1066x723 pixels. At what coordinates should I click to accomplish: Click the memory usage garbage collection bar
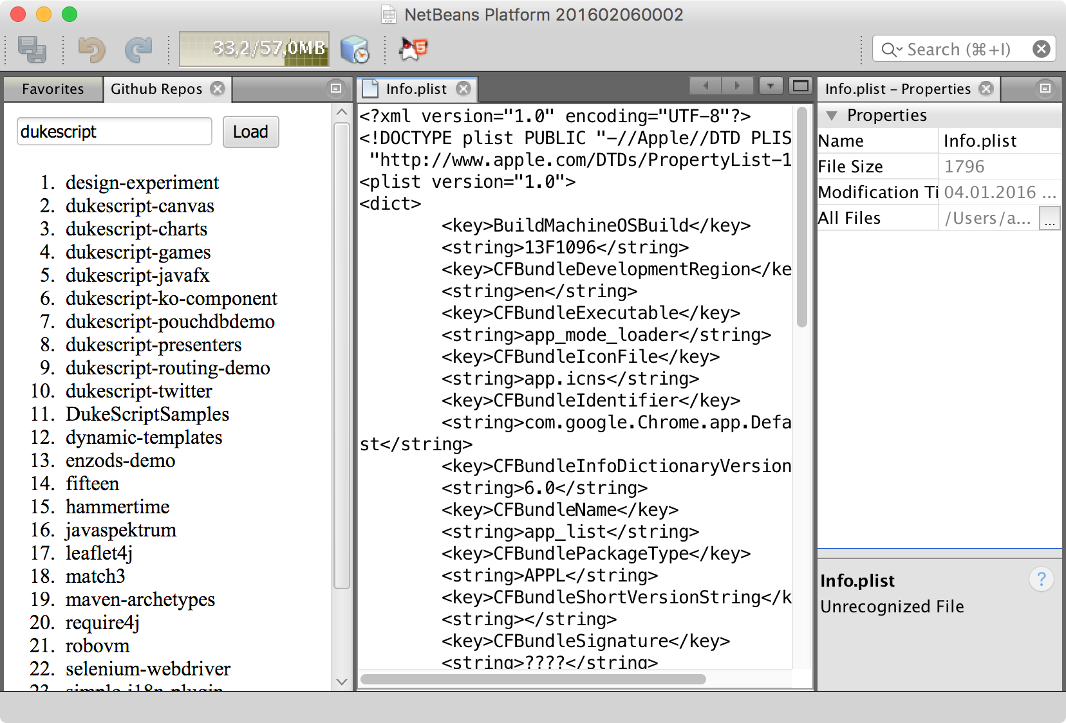(254, 50)
